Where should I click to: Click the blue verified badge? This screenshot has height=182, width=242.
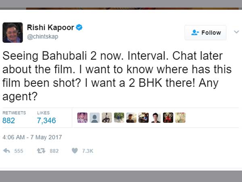79,28
